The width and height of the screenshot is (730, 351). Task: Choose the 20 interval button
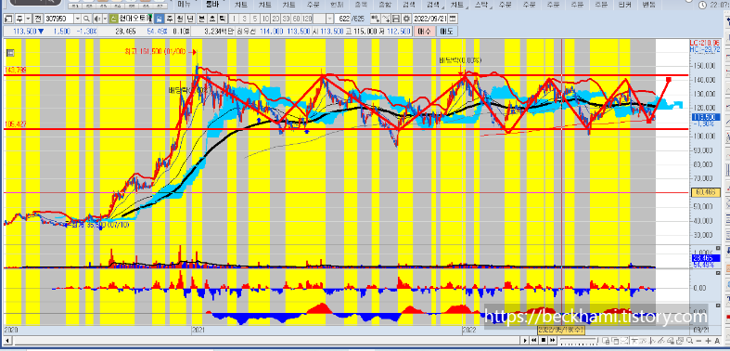(275, 19)
